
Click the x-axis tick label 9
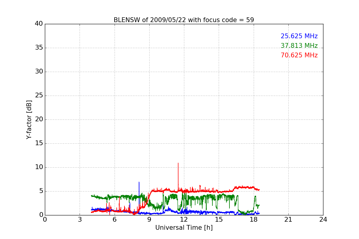click(x=149, y=220)
